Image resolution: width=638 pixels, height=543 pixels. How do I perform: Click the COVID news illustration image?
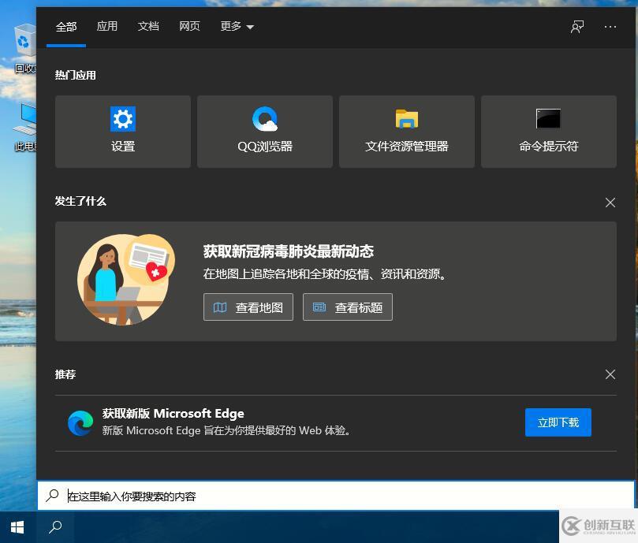[x=126, y=280]
